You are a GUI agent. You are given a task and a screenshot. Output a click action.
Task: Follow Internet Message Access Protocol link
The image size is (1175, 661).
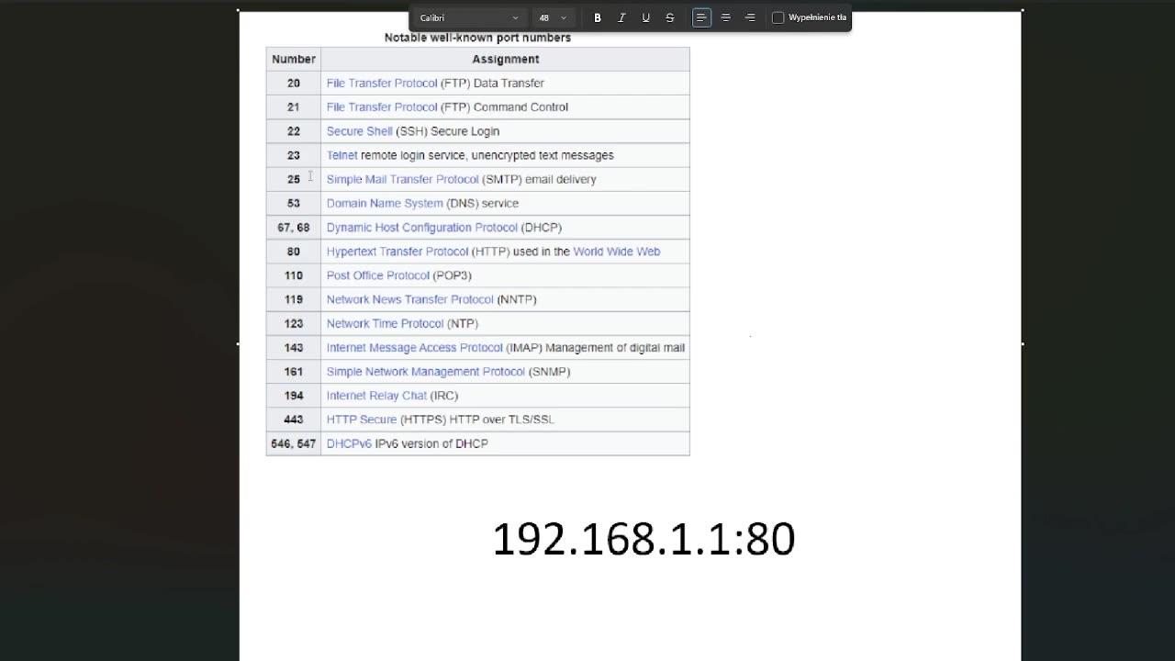click(415, 347)
